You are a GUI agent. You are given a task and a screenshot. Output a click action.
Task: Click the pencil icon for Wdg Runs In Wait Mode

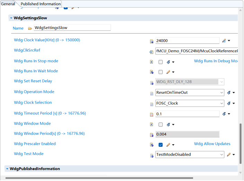168,72
